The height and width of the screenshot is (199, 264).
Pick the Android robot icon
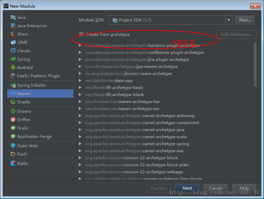(x=13, y=67)
